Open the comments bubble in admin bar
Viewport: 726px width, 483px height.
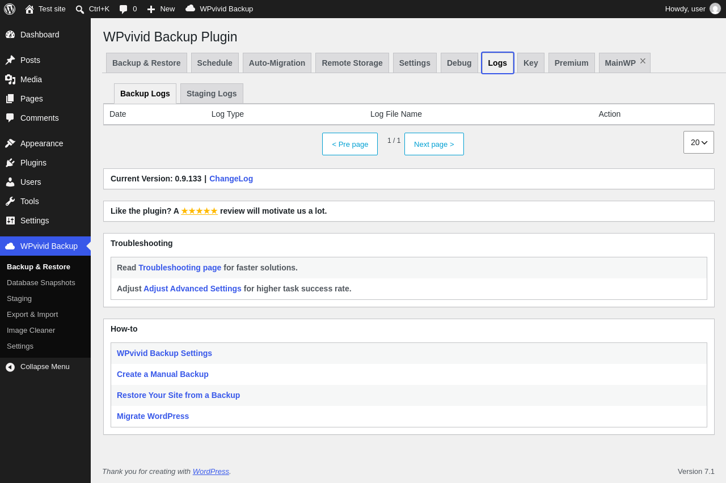point(124,9)
